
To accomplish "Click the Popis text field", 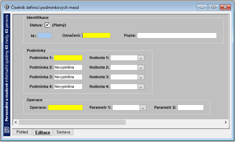I will coord(177,35).
